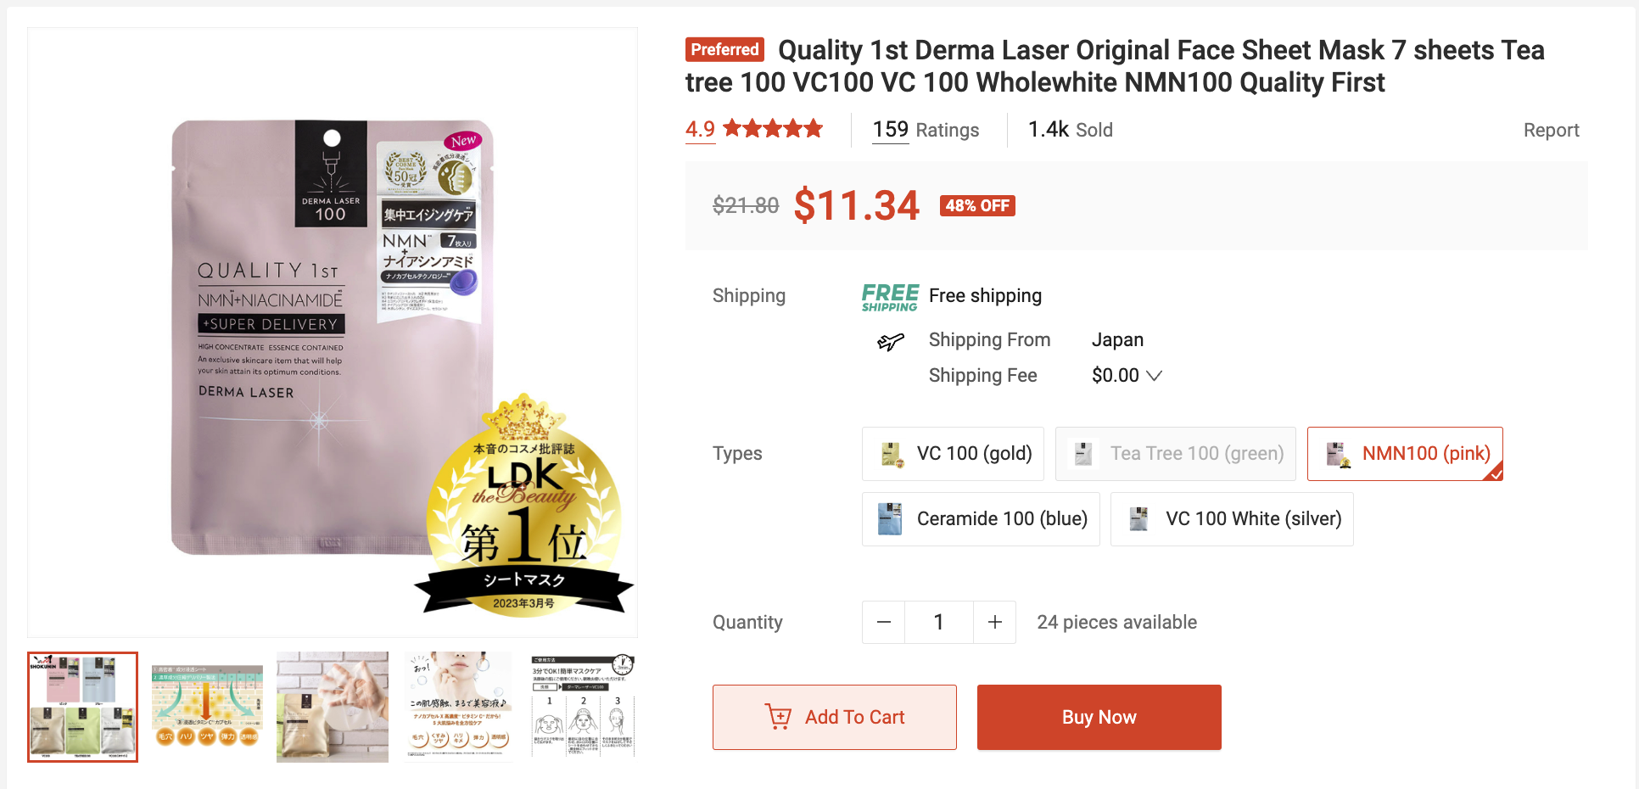Viewport: 1639px width, 789px height.
Task: Click the star rating icons
Action: click(772, 129)
